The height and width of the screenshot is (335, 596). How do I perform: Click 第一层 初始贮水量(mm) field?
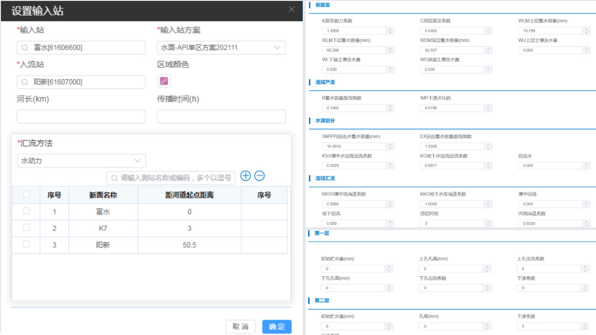tap(357, 269)
